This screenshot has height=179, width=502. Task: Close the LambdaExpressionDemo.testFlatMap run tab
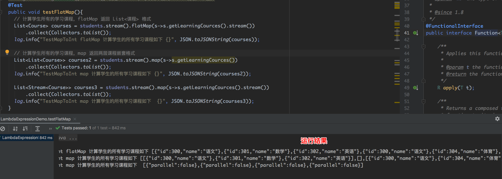coord(75,119)
